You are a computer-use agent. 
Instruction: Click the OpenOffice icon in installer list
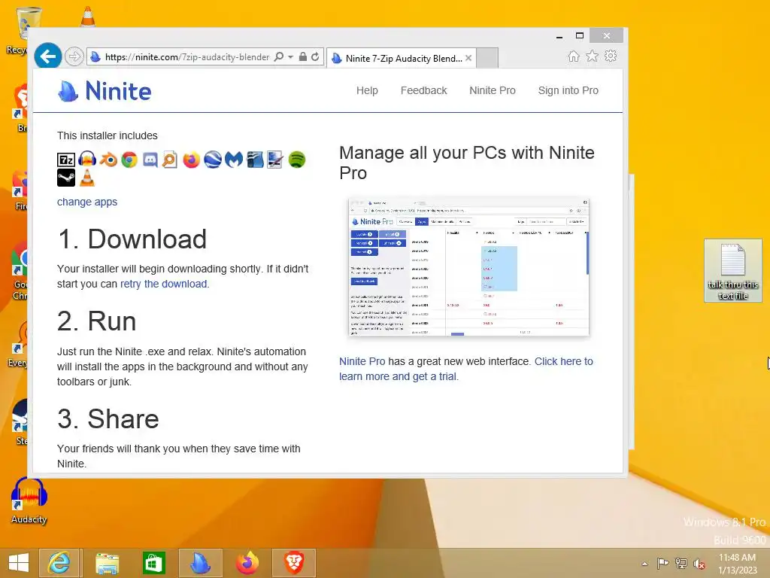point(255,160)
